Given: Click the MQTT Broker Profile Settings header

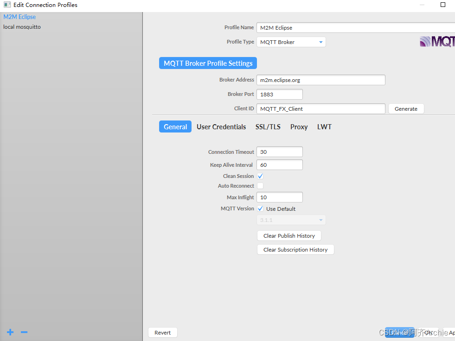Looking at the screenshot, I should [208, 63].
